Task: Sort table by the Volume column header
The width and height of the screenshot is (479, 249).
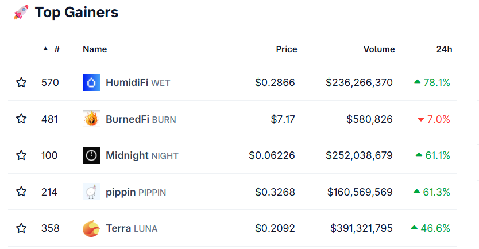Action: tap(378, 49)
